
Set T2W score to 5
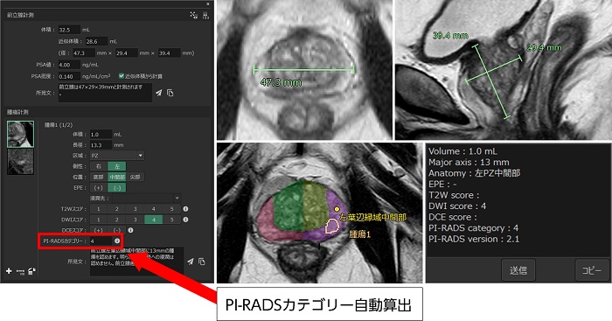(171, 209)
